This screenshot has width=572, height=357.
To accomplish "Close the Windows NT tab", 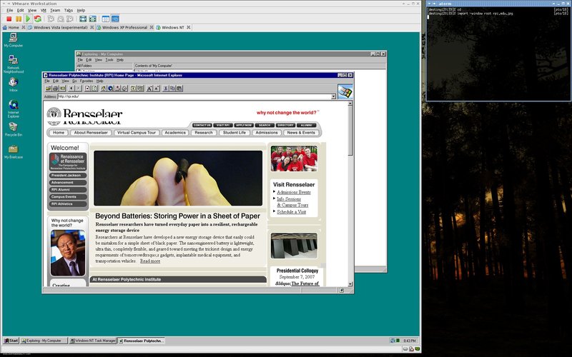I will [189, 27].
